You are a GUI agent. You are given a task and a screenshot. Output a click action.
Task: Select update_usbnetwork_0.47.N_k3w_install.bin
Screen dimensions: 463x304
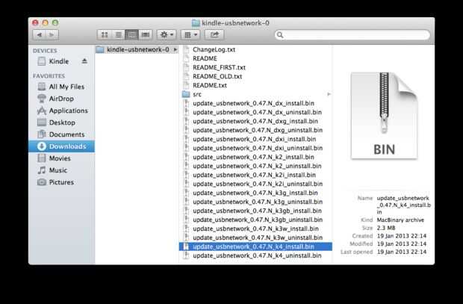click(x=255, y=229)
